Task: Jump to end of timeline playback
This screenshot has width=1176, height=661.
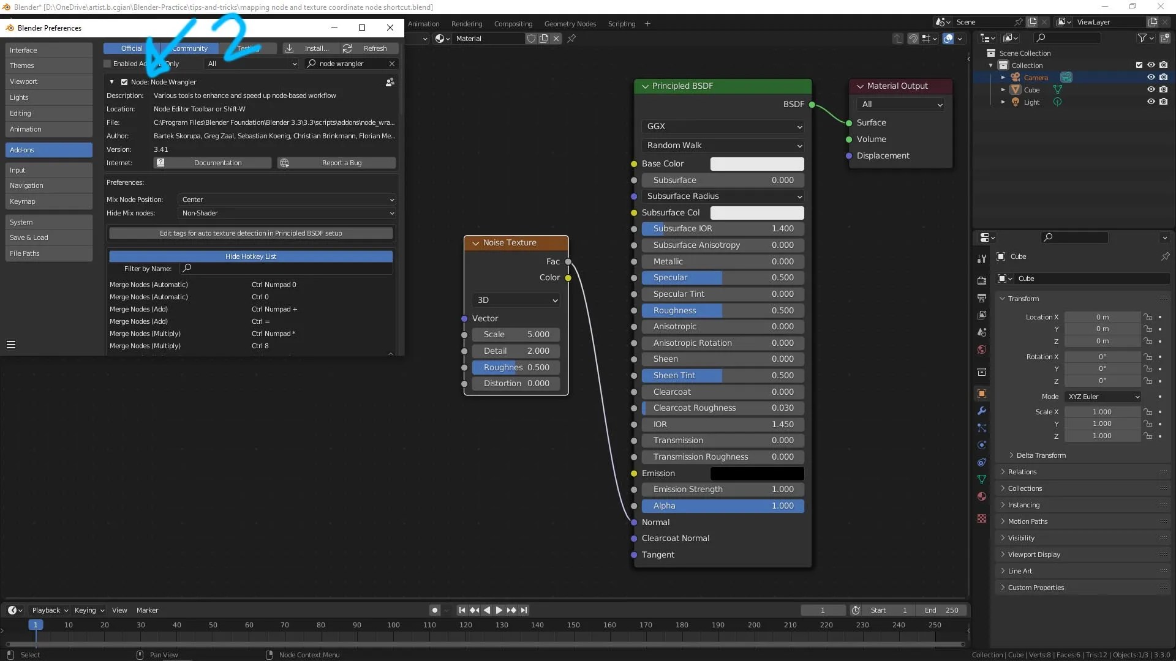Action: click(525, 610)
